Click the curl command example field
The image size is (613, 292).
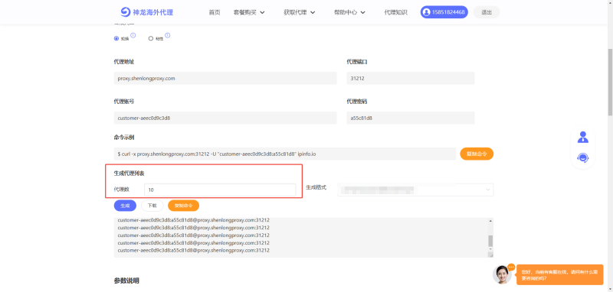point(285,154)
